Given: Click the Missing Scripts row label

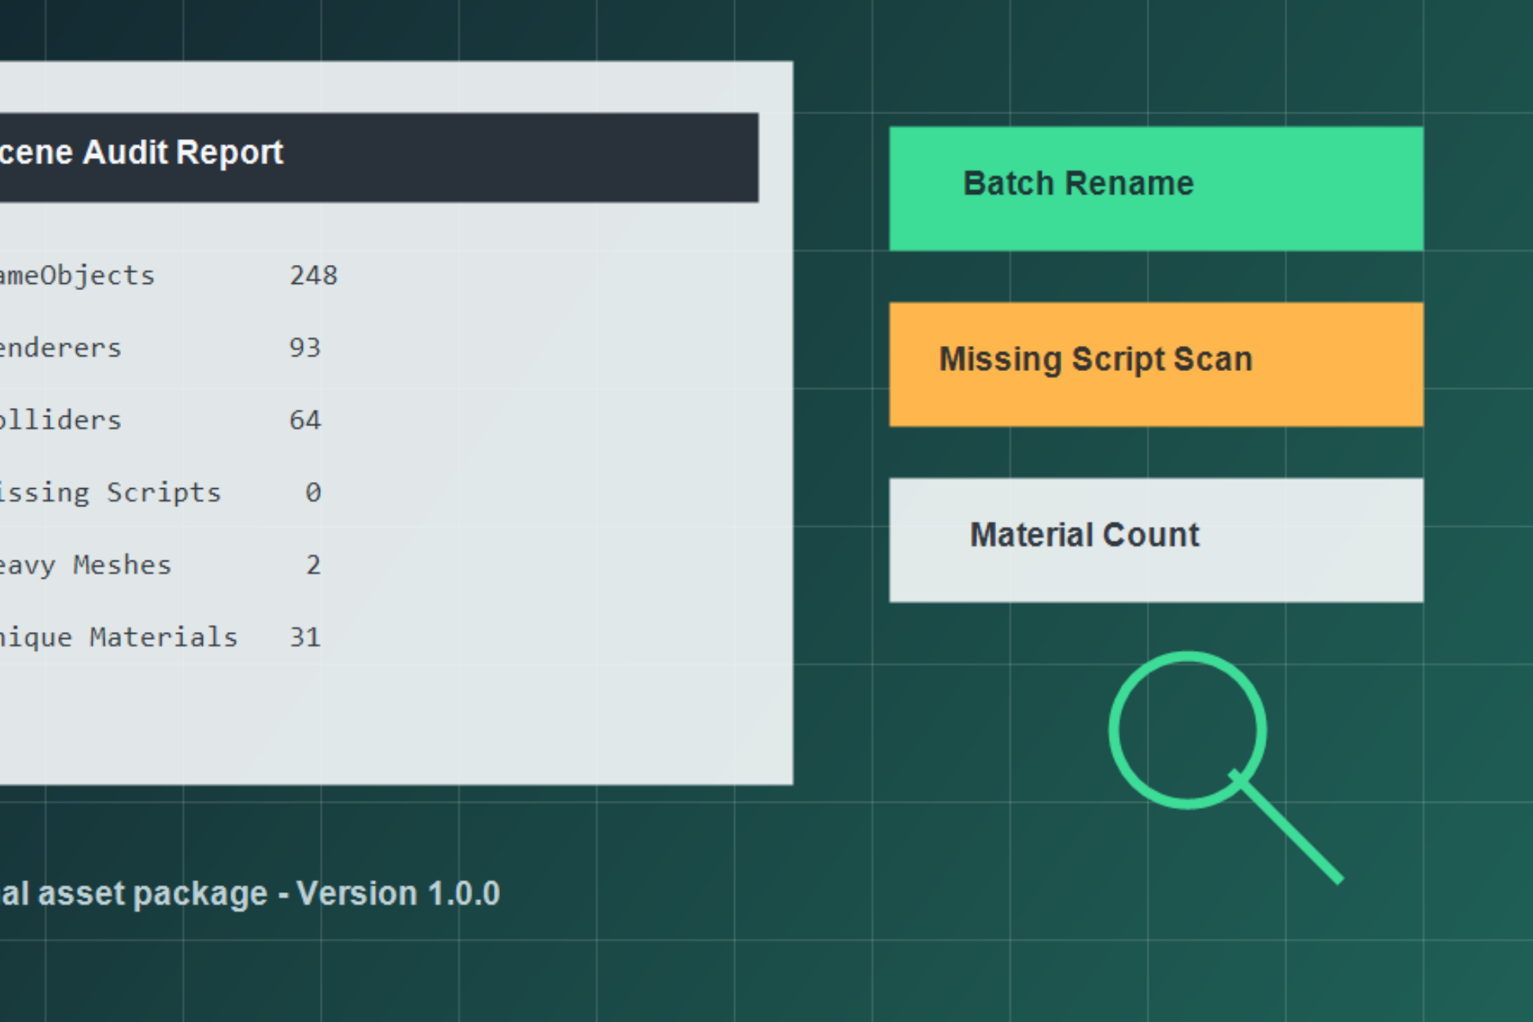Looking at the screenshot, I should click(110, 493).
